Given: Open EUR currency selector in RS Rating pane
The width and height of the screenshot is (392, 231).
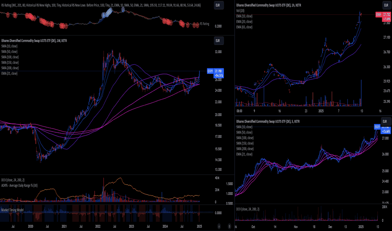Looking at the screenshot, I should [x=218, y=5].
